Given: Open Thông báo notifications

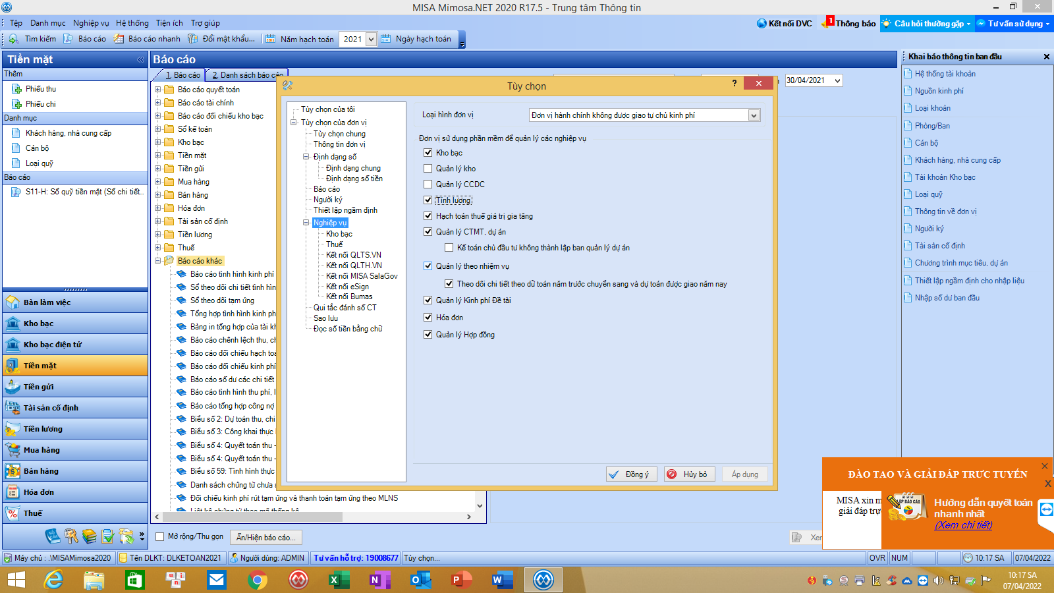Looking at the screenshot, I should point(848,23).
